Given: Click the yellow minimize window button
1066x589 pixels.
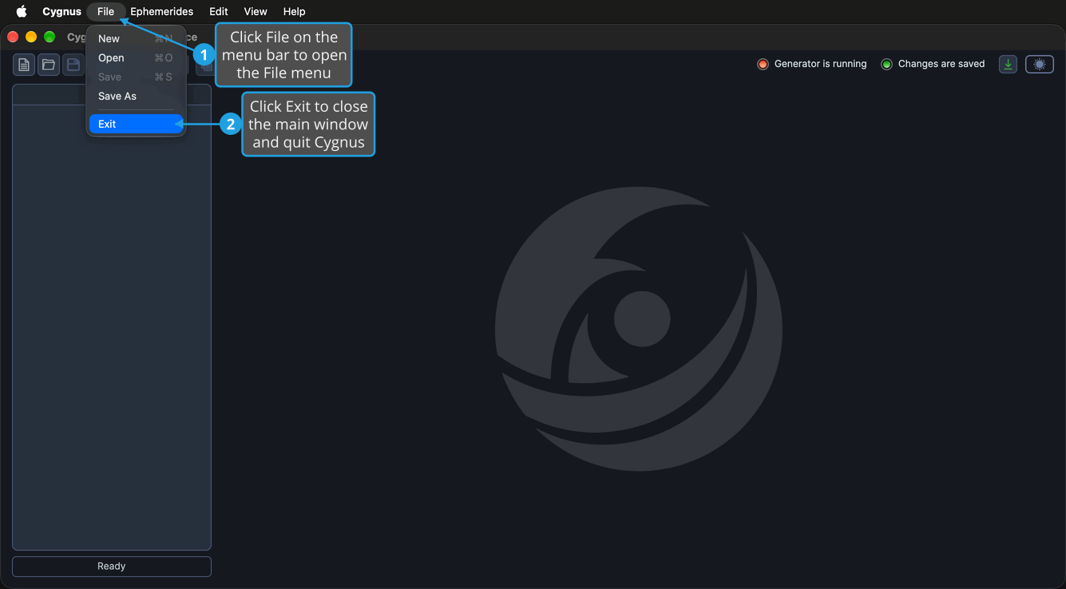Looking at the screenshot, I should tap(31, 37).
